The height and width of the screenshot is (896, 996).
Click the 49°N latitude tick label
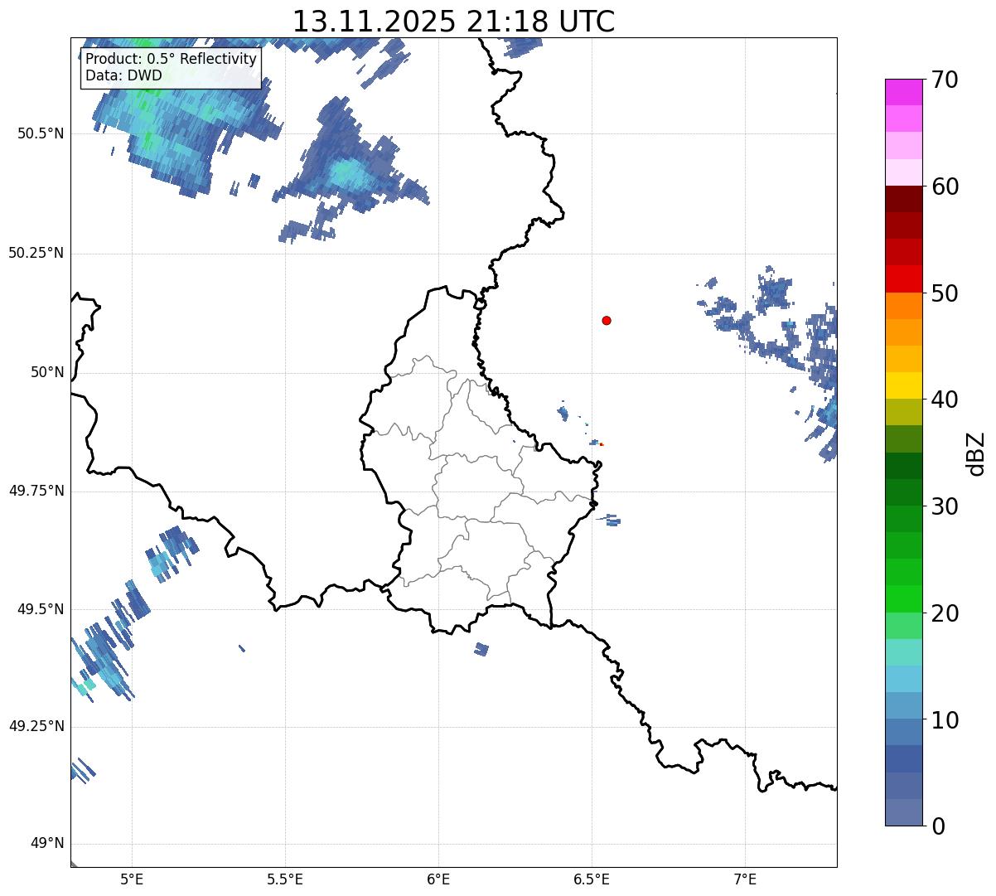[46, 844]
